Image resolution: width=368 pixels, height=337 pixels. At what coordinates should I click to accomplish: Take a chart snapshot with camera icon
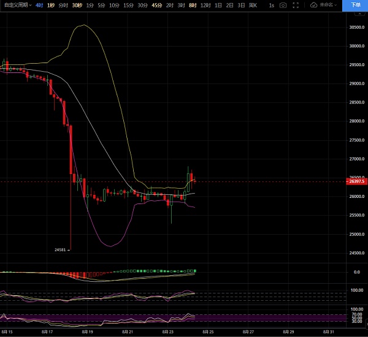point(283,5)
